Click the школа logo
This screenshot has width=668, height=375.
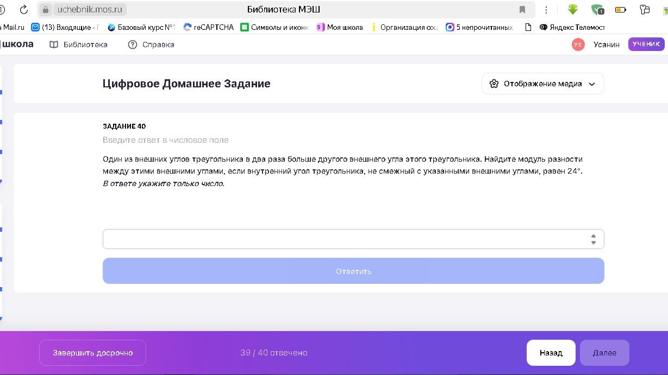point(17,44)
